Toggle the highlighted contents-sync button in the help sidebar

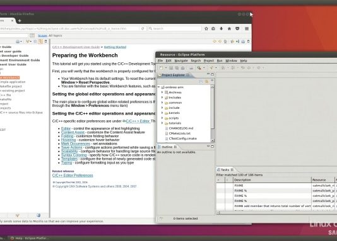[40, 42]
